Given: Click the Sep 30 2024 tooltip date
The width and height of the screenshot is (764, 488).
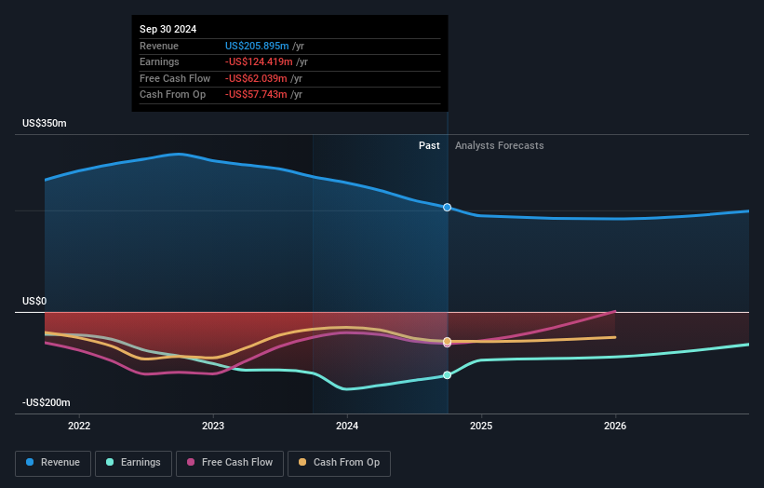Looking at the screenshot, I should pos(168,29).
